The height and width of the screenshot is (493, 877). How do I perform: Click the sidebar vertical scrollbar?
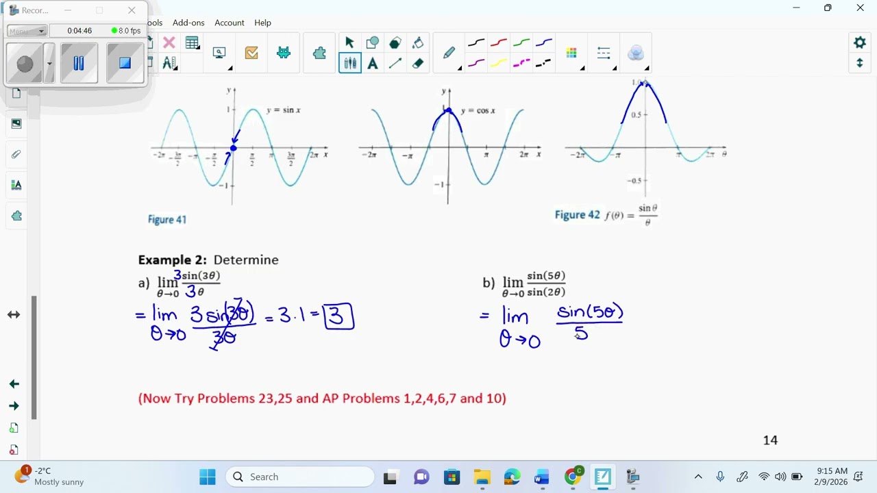34,356
